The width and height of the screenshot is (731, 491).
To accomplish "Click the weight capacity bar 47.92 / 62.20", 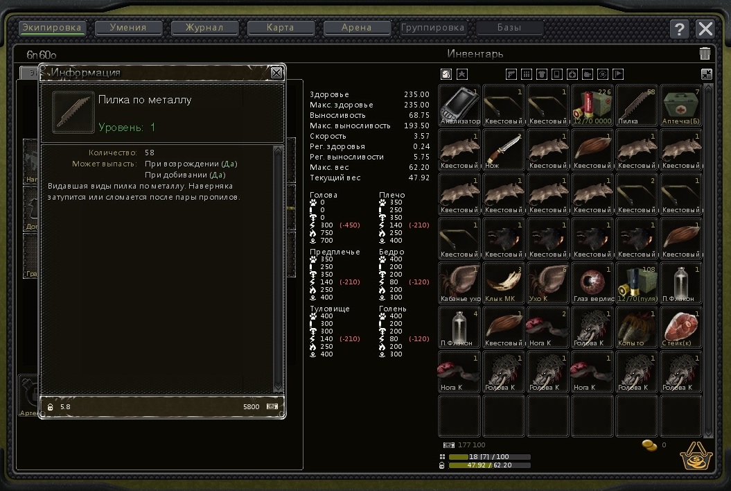I will pyautogui.click(x=489, y=465).
